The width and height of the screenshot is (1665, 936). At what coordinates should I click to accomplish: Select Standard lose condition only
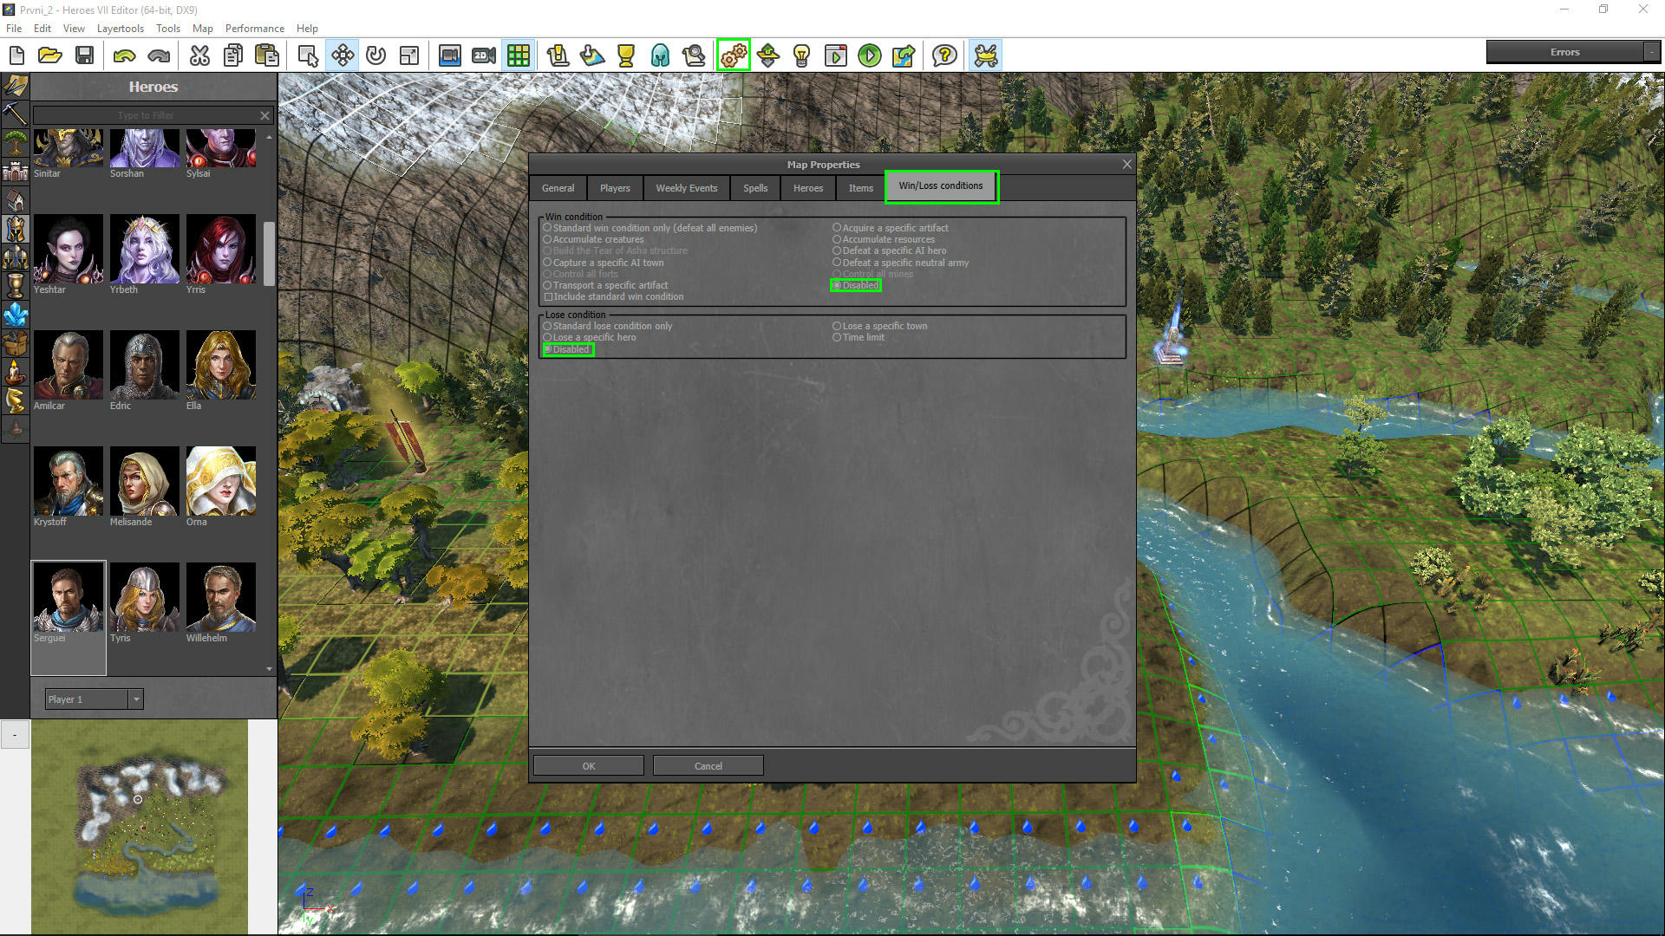point(607,326)
